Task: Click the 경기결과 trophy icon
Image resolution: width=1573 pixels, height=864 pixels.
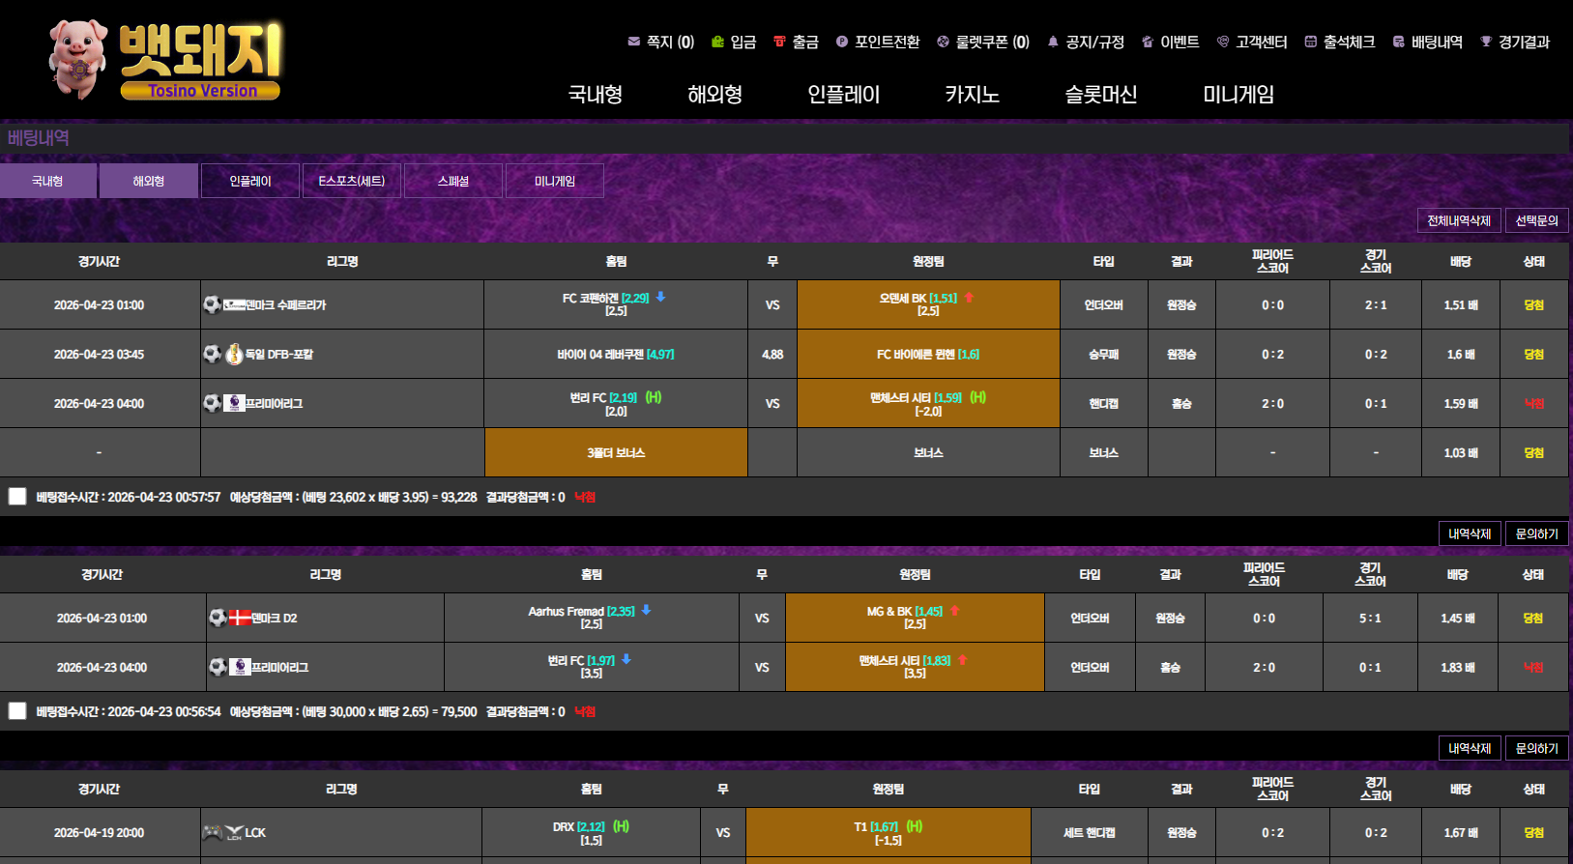Action: (1486, 42)
